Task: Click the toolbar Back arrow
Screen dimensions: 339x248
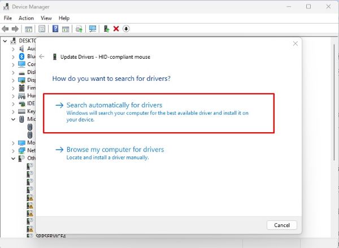Action: 5,29
